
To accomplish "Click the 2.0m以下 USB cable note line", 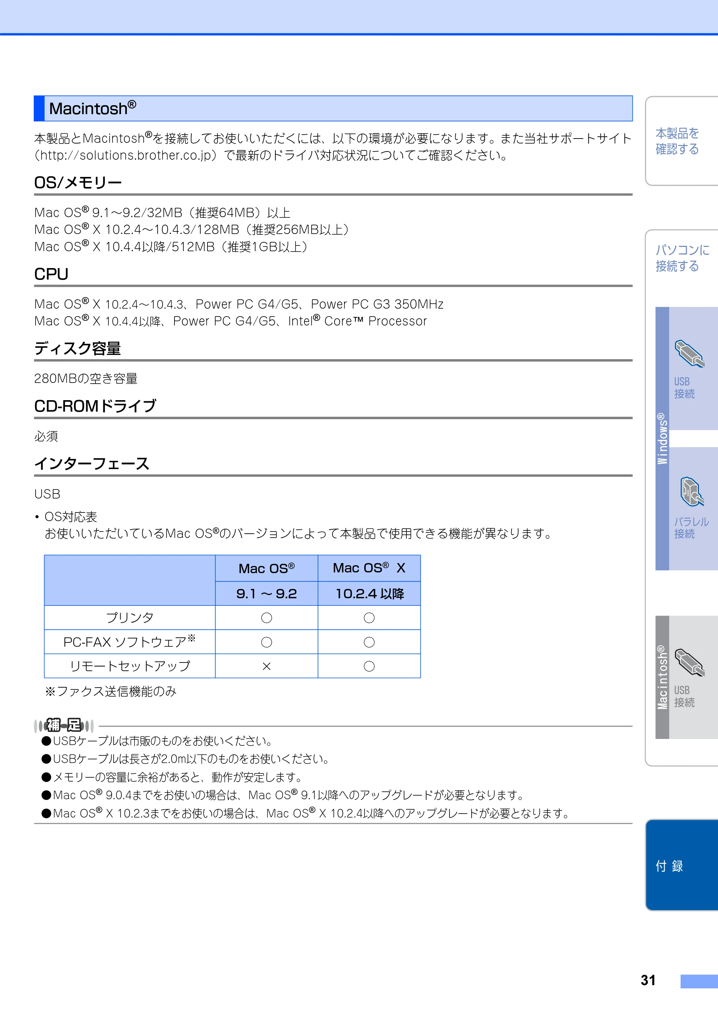I will click(186, 759).
